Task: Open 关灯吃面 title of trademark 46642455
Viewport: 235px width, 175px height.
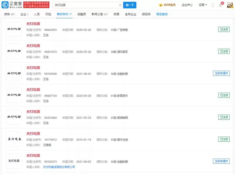Action: click(x=33, y=24)
